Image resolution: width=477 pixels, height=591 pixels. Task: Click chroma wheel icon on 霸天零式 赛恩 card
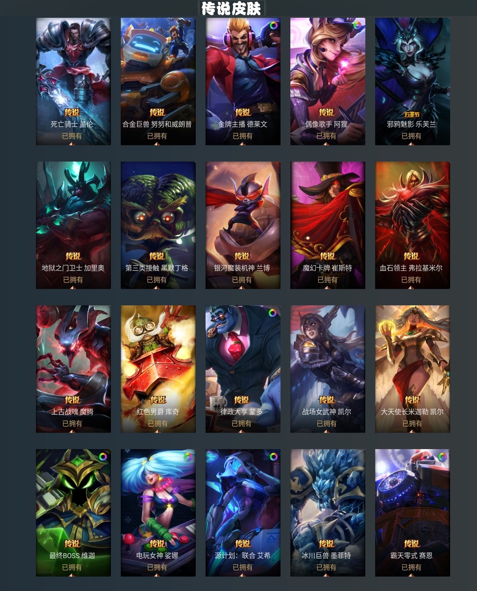point(442,457)
